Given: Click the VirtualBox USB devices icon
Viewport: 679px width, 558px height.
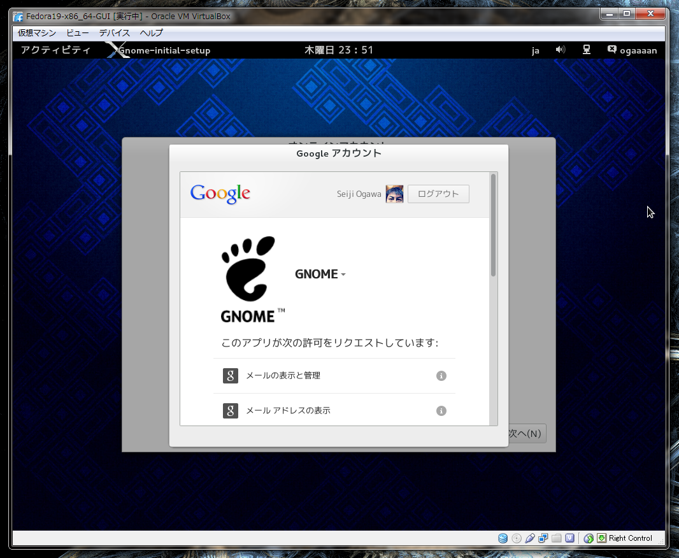Looking at the screenshot, I should 529,538.
